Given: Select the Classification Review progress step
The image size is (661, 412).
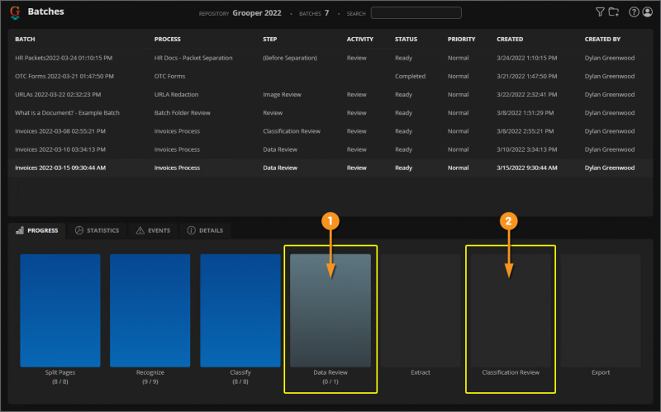Looking at the screenshot, I should click(x=511, y=310).
